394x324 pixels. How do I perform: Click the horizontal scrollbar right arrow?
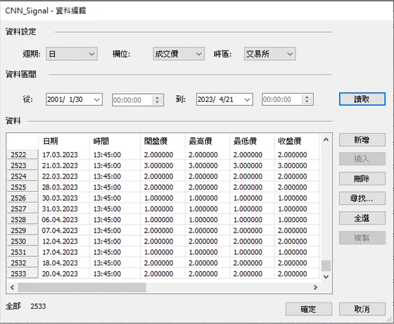[x=315, y=287]
